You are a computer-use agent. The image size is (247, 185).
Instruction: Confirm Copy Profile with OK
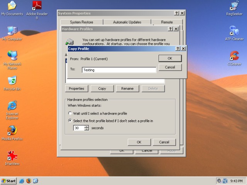tap(170, 58)
